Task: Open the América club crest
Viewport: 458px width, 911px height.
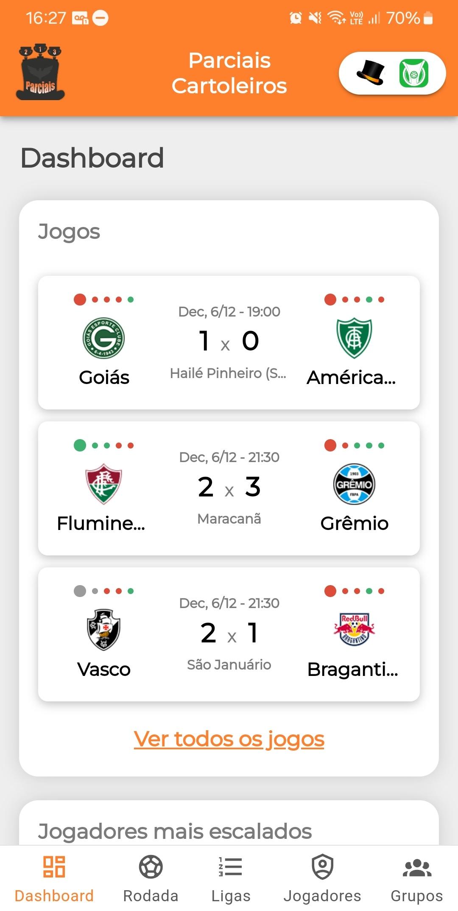Action: pyautogui.click(x=354, y=338)
